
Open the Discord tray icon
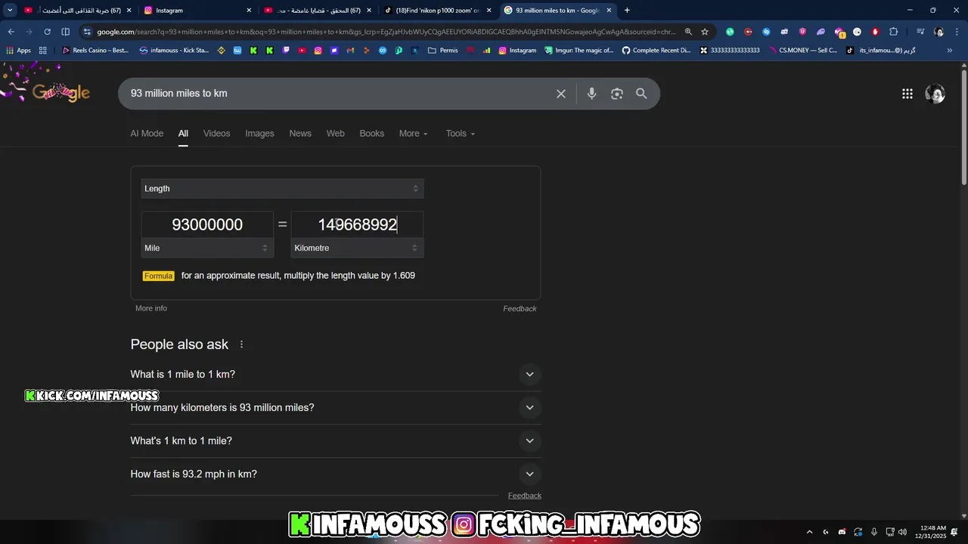(842, 532)
